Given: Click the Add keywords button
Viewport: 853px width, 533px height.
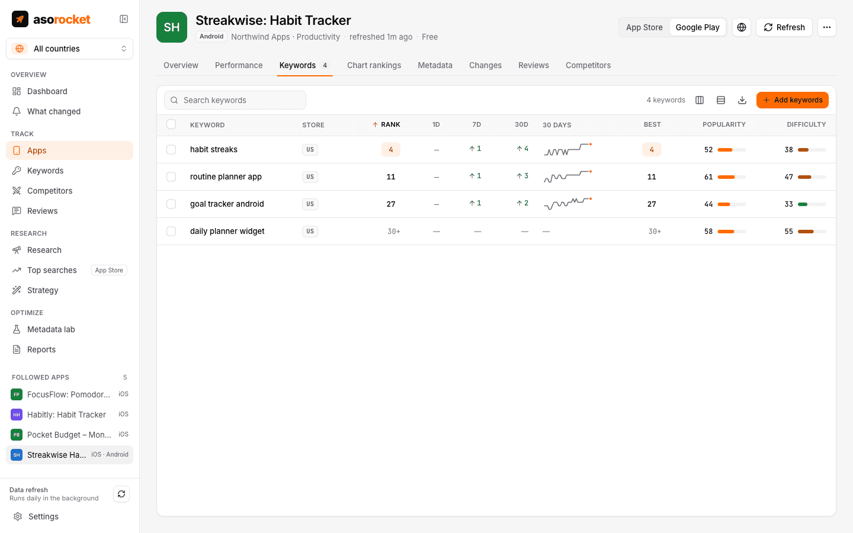Looking at the screenshot, I should coord(793,100).
